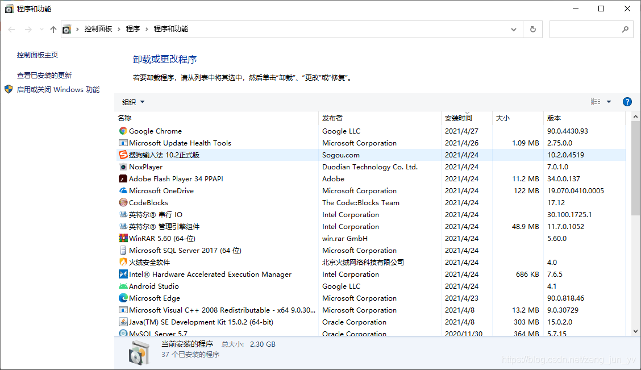Click the WinRAR 5.60 icon

[123, 238]
